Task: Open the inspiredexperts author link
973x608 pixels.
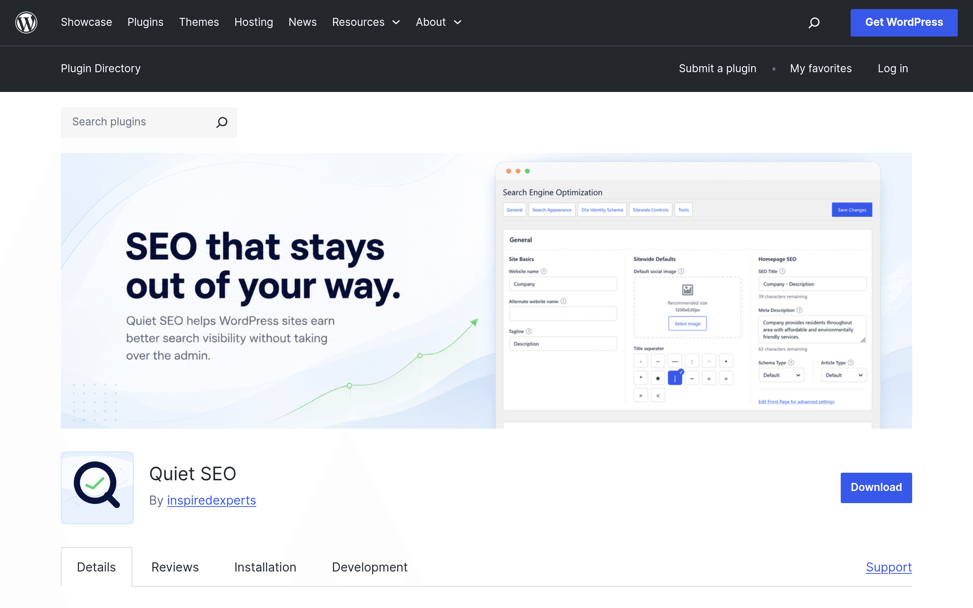Action: pyautogui.click(x=211, y=500)
